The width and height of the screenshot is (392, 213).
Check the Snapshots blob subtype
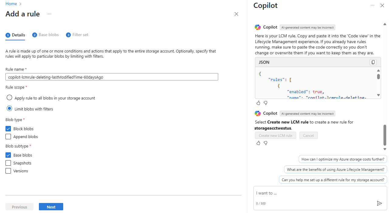(x=9, y=163)
